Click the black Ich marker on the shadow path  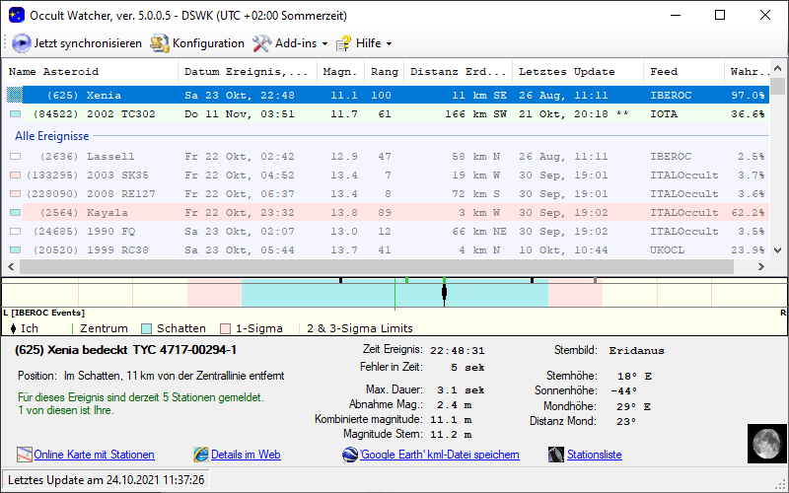pyautogui.click(x=445, y=292)
